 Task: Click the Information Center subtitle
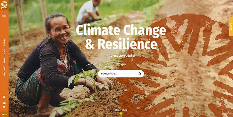tap(121, 56)
